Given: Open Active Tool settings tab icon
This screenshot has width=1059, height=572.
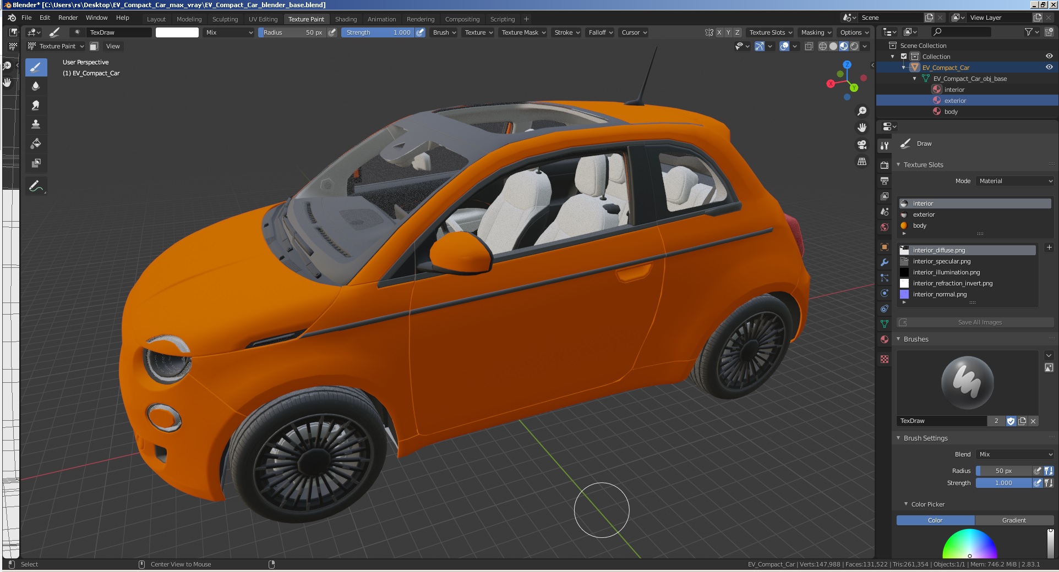Looking at the screenshot, I should 885,145.
